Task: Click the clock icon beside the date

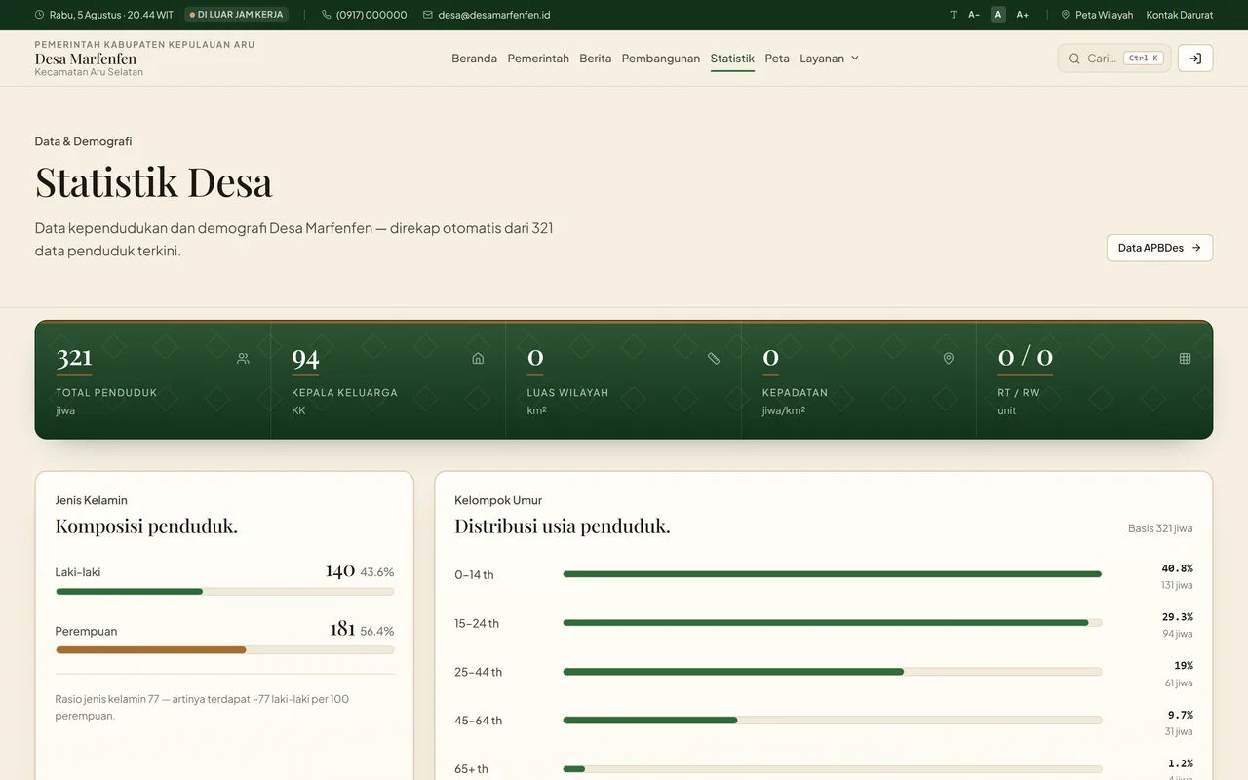Action: [39, 15]
